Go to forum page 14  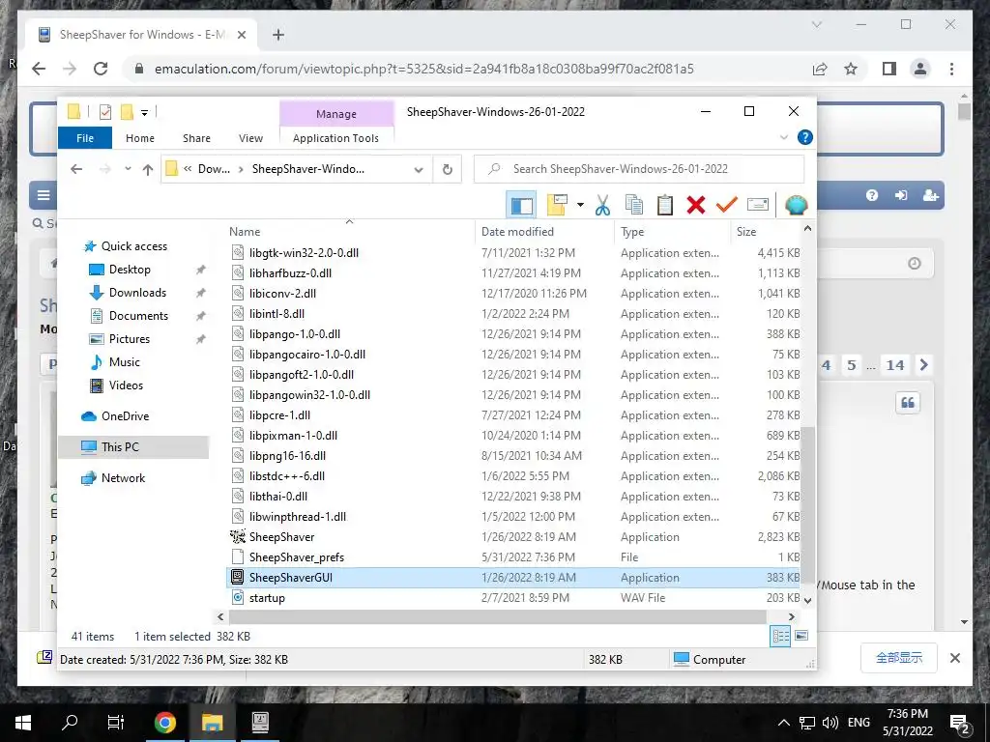[894, 365]
